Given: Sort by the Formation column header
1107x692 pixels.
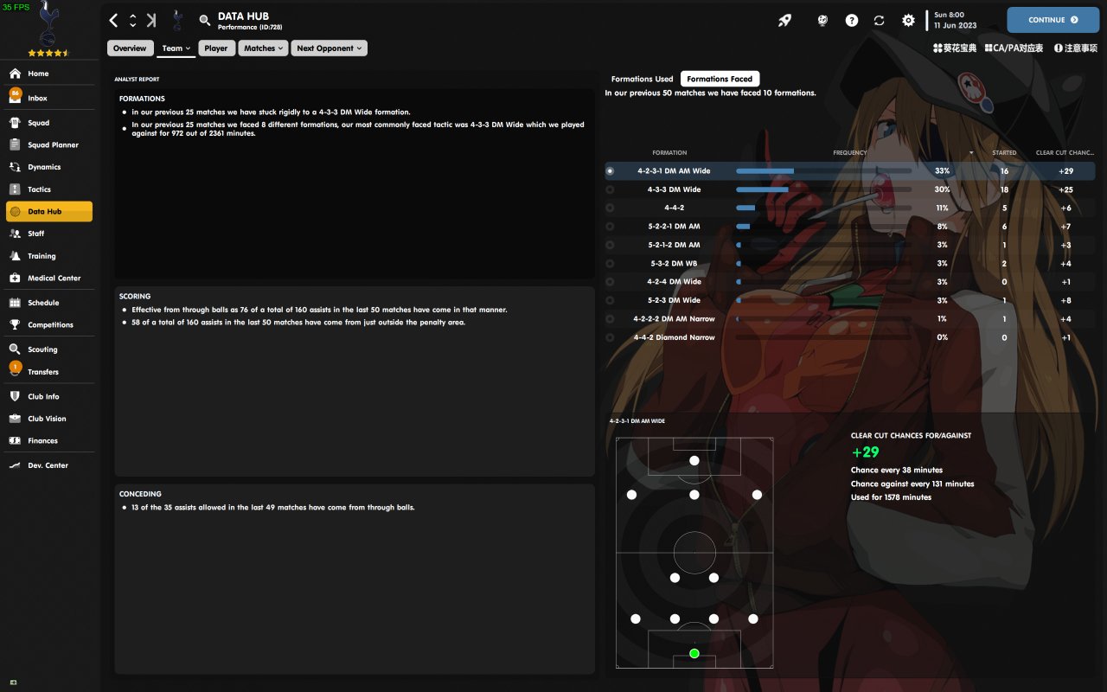Looking at the screenshot, I should [669, 153].
